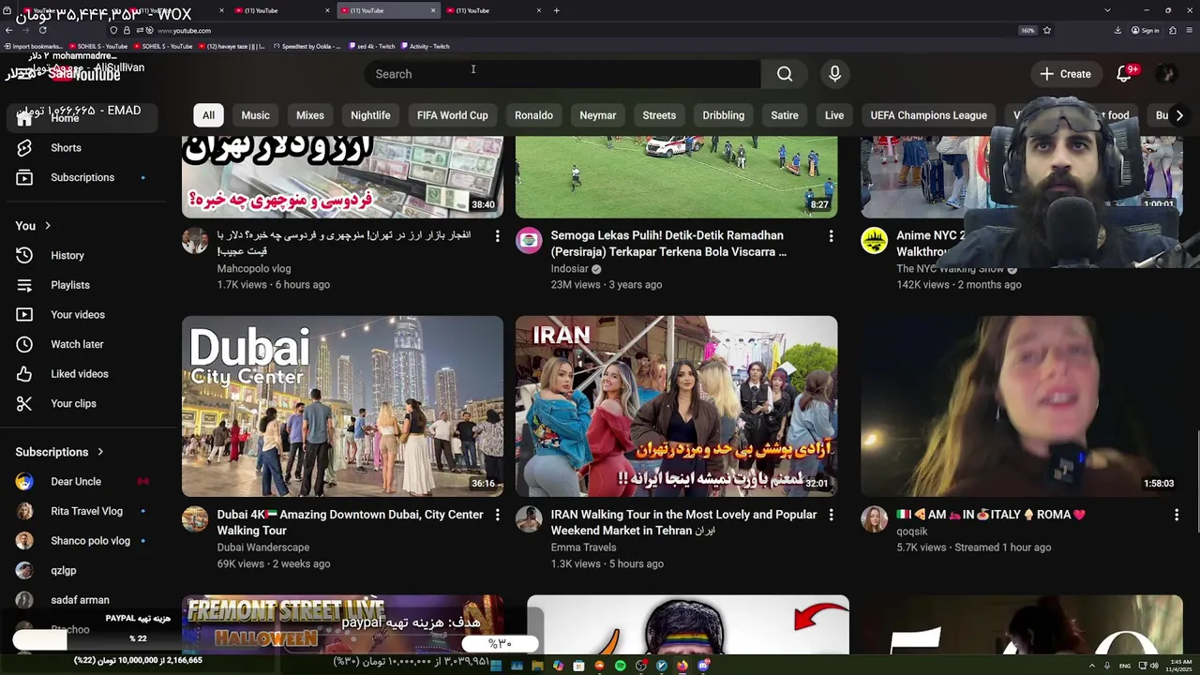The image size is (1200, 675).
Task: Select the All filter chip
Action: (208, 115)
